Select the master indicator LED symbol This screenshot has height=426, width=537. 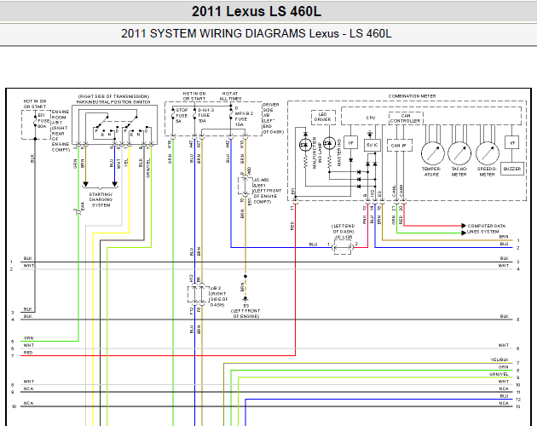(330, 143)
